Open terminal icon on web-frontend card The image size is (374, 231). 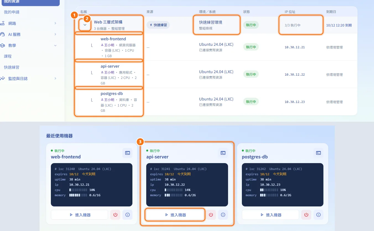click(127, 153)
